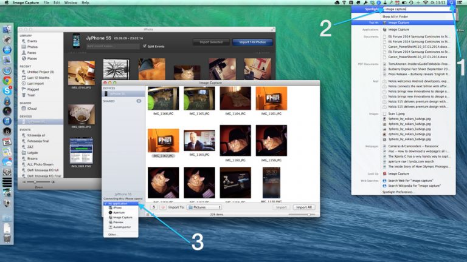Click the cloud icon in menu bar
467x262 pixels.
(337, 2)
